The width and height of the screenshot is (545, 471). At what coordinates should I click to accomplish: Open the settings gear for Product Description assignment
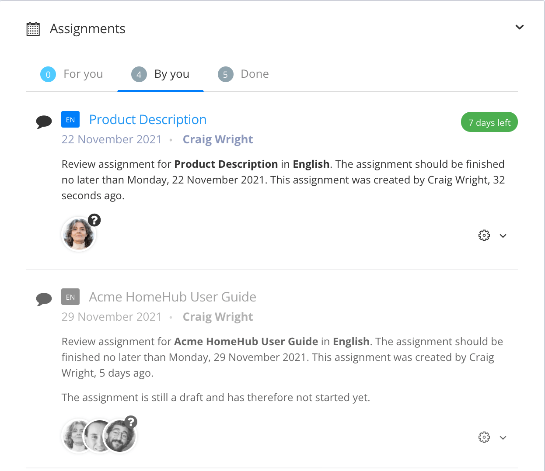click(484, 235)
